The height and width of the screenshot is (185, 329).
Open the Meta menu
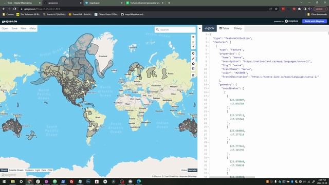32,28
